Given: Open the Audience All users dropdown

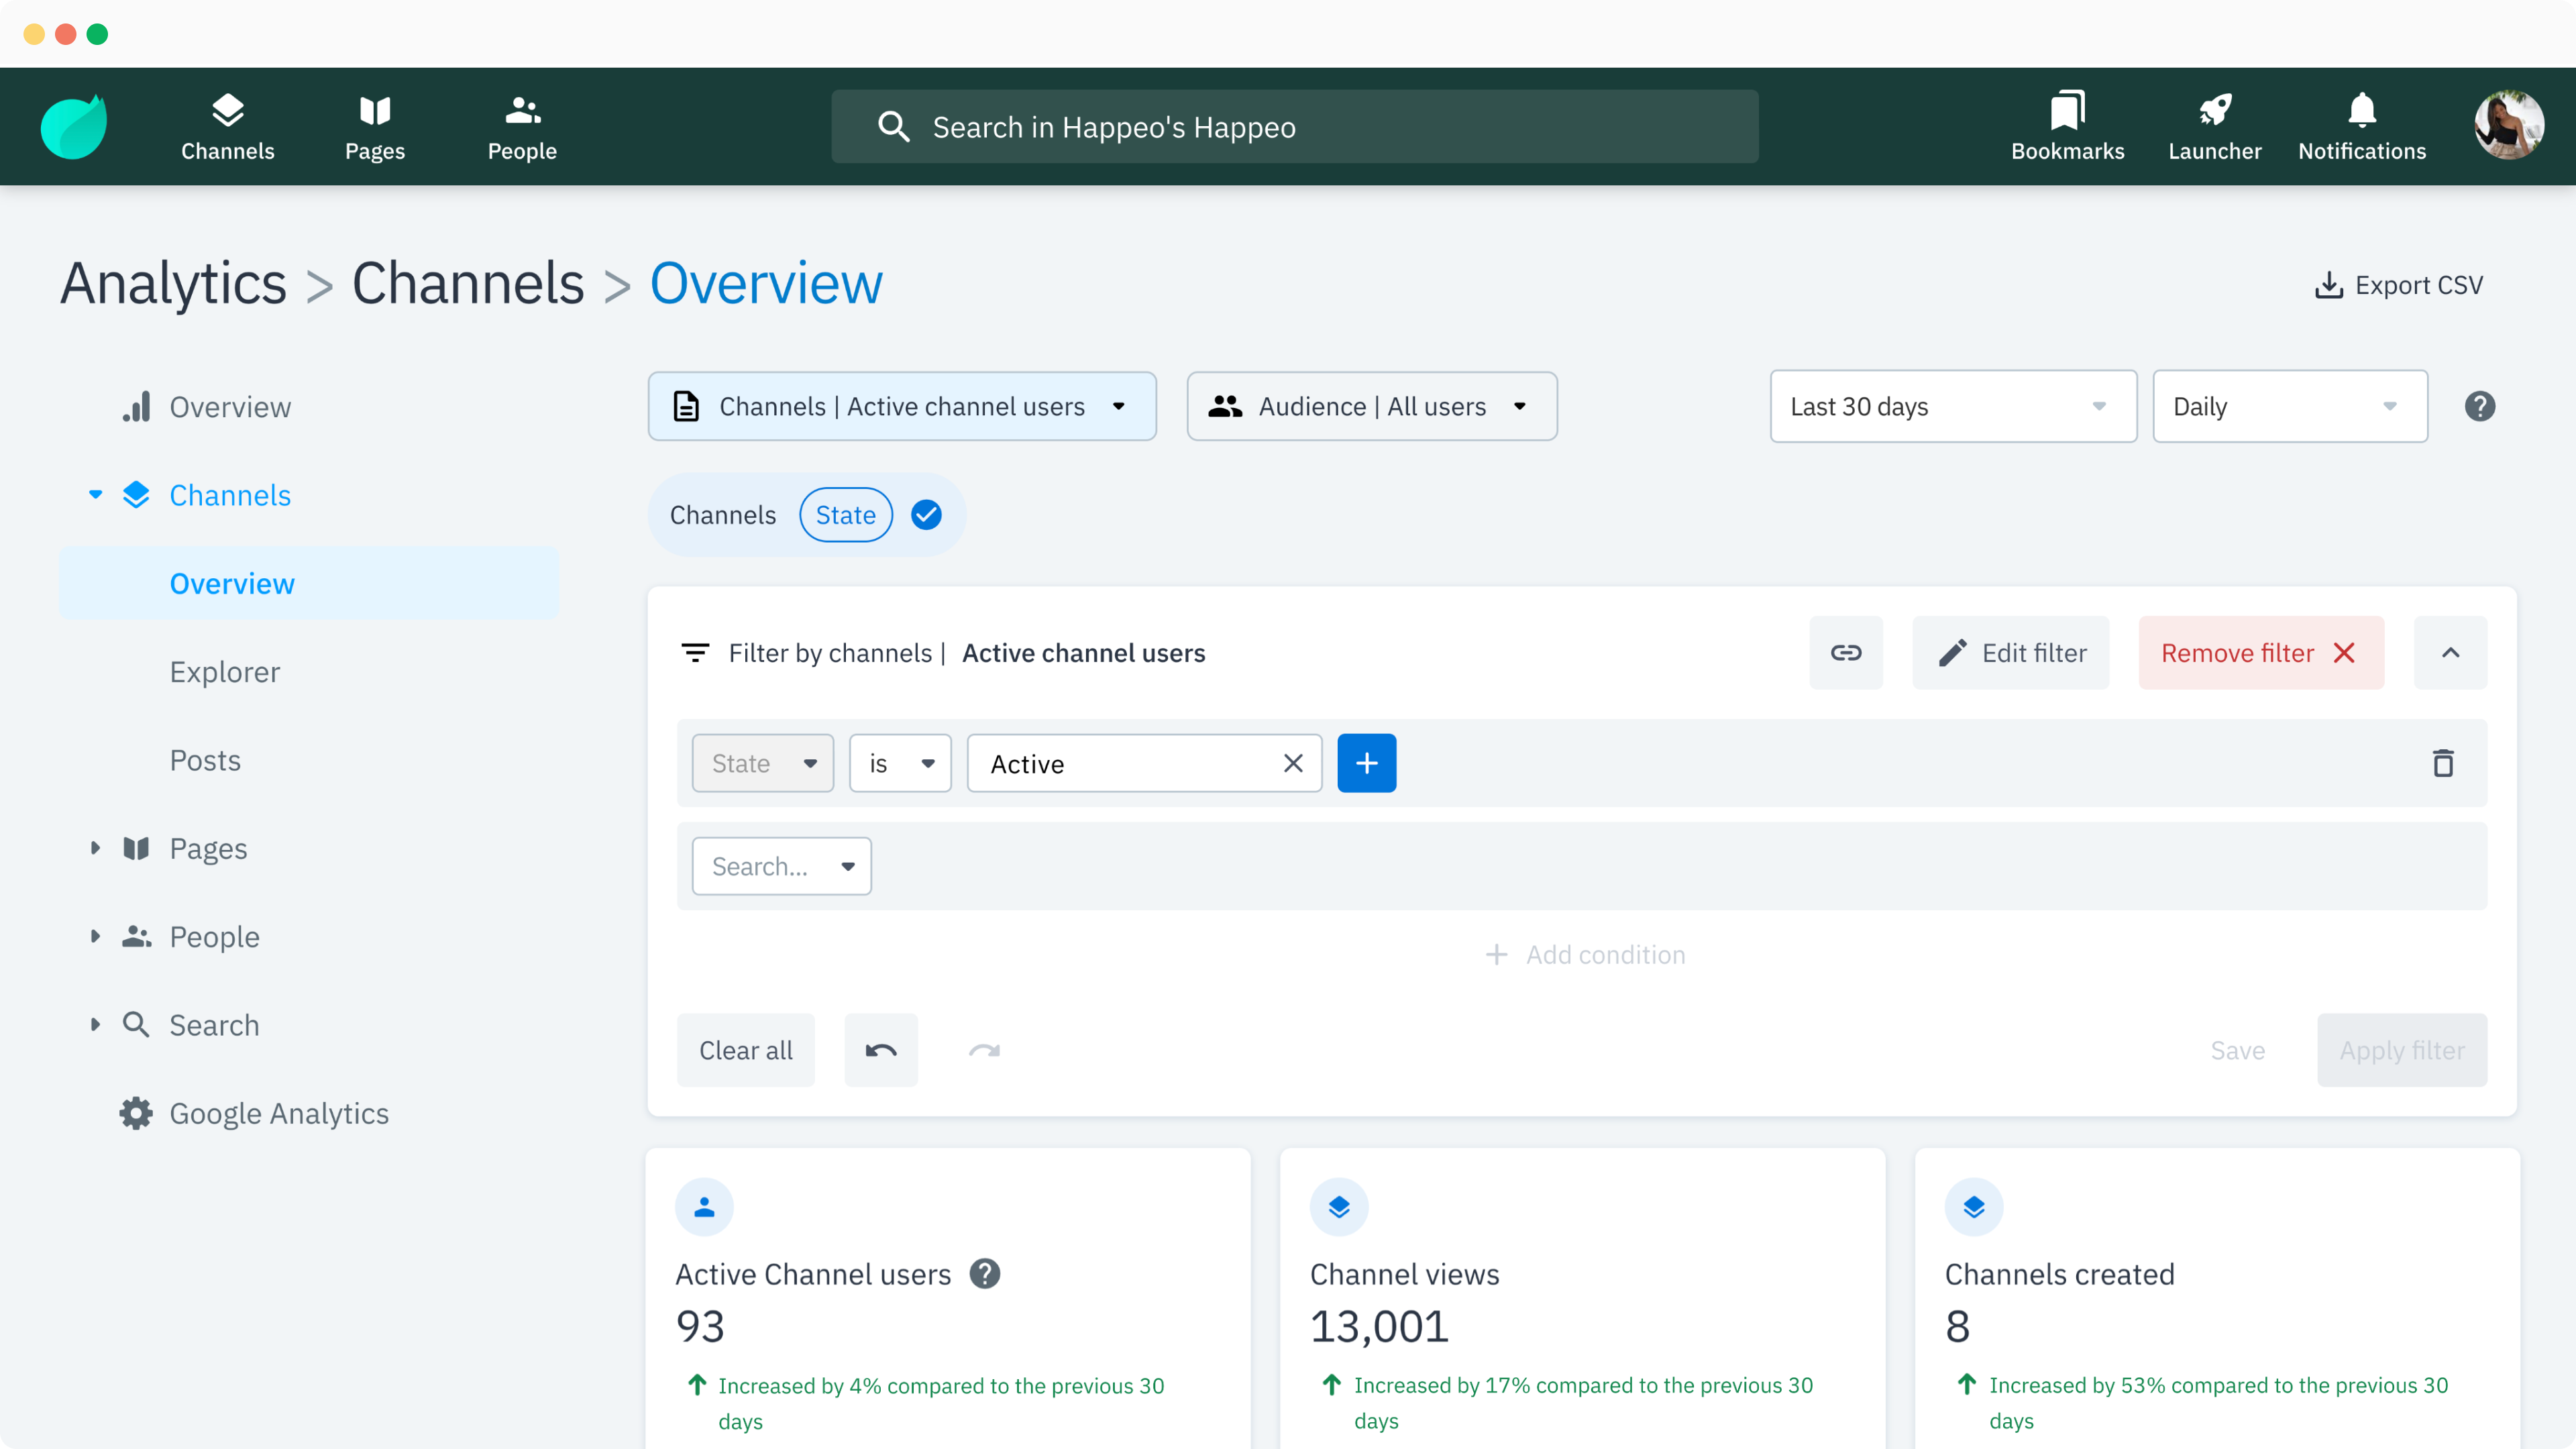Looking at the screenshot, I should [1371, 406].
